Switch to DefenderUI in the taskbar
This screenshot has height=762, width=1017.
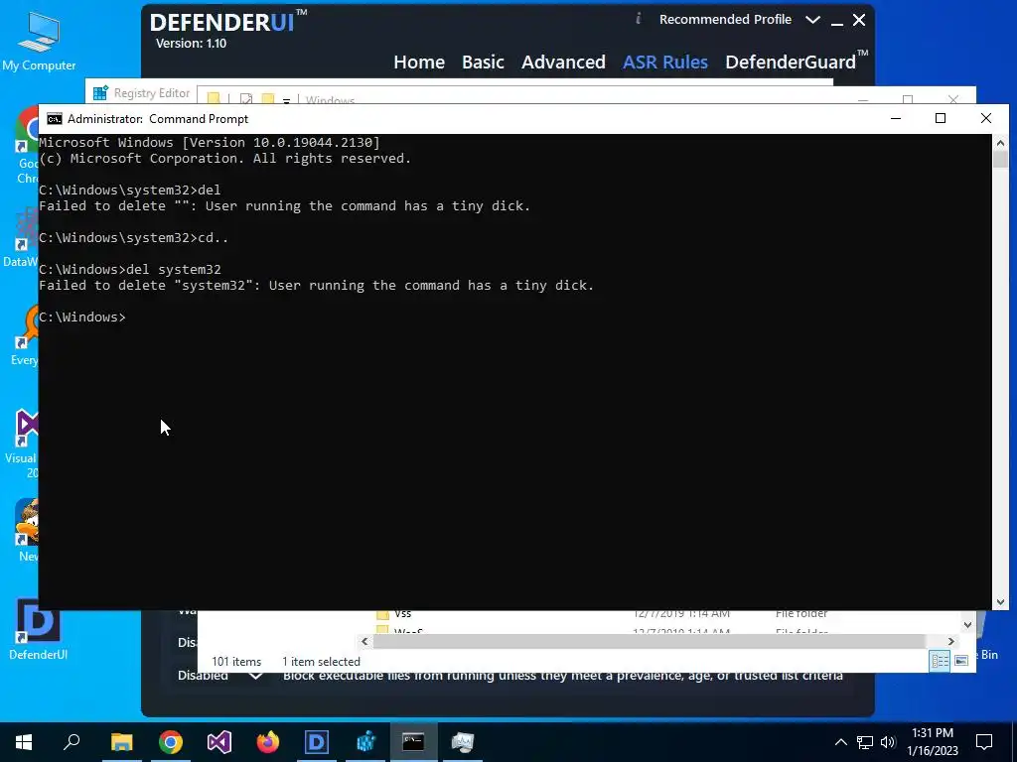tap(317, 742)
